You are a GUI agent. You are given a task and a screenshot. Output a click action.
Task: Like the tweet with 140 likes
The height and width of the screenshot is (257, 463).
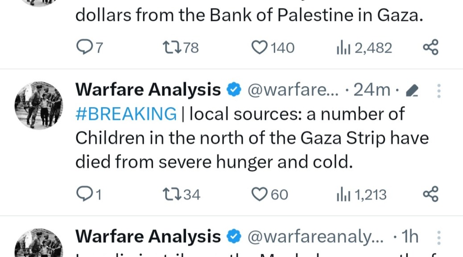click(x=260, y=47)
